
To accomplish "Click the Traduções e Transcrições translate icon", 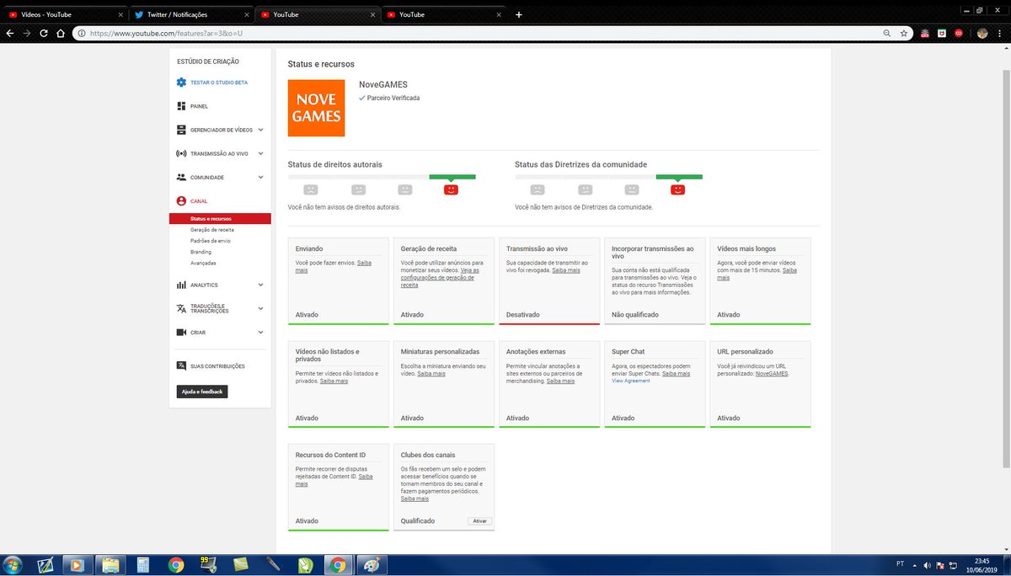I will pos(181,309).
